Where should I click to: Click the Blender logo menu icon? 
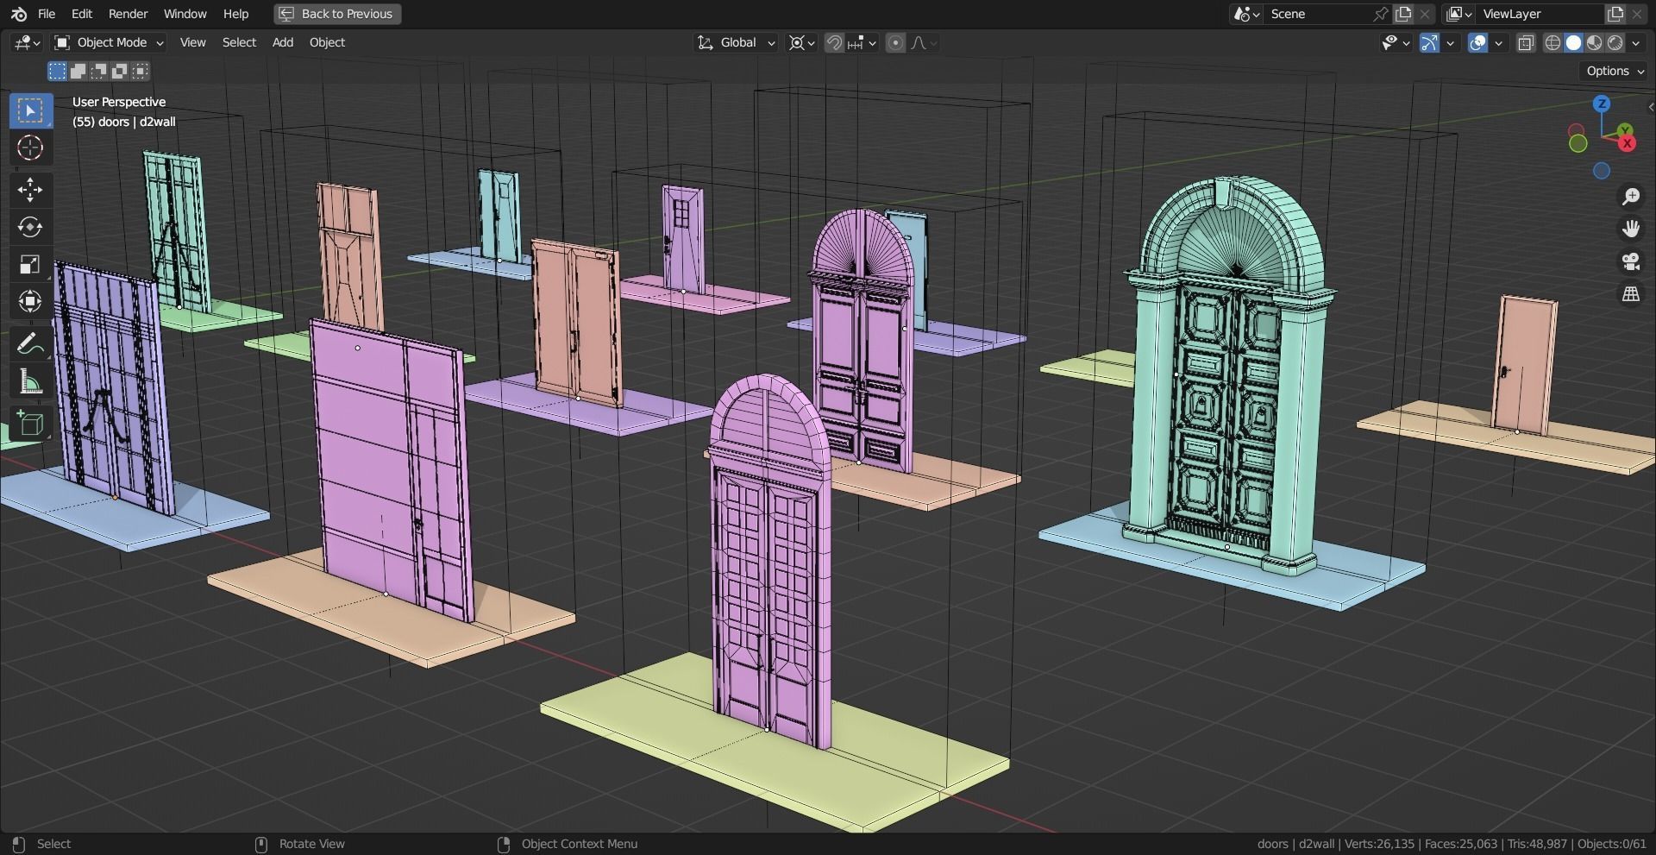(19, 14)
